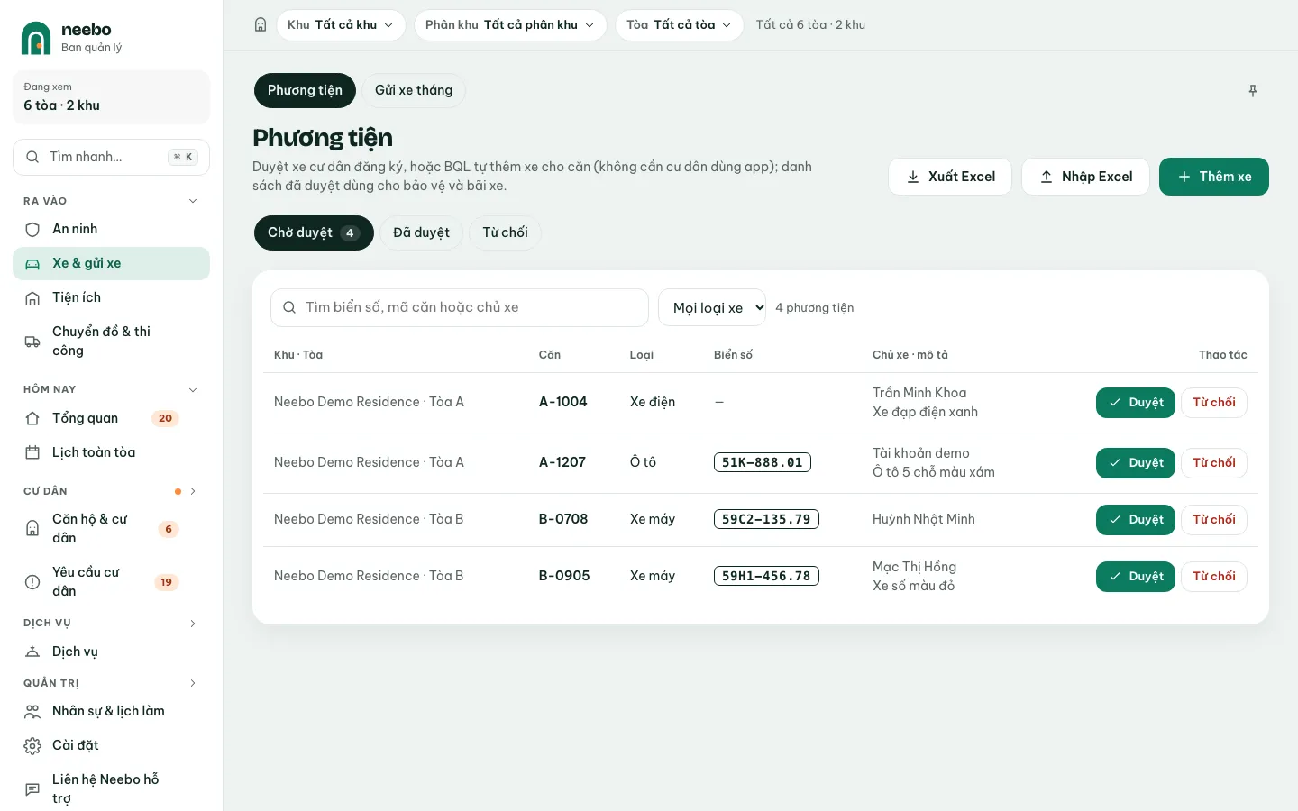
Task: Open the Phân khu Tất cả phân khu dropdown
Action: click(510, 25)
